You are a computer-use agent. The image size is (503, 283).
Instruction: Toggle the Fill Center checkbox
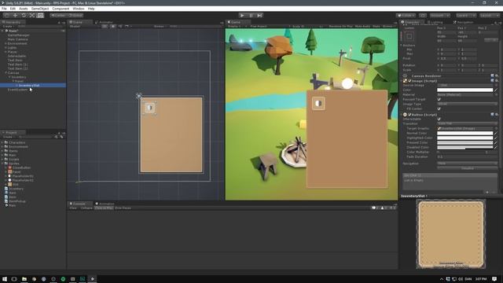pyautogui.click(x=439, y=108)
